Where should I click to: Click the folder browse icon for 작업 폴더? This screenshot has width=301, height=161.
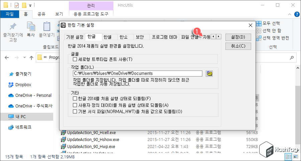209,74
